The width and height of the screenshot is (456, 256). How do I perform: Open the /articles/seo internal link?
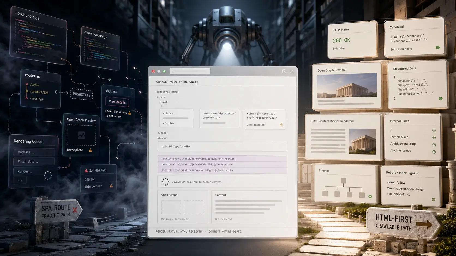coord(399,137)
